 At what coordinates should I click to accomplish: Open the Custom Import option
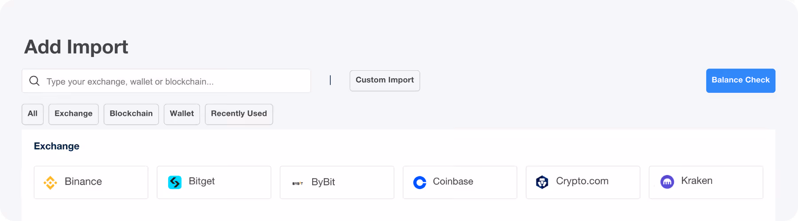[x=384, y=80]
